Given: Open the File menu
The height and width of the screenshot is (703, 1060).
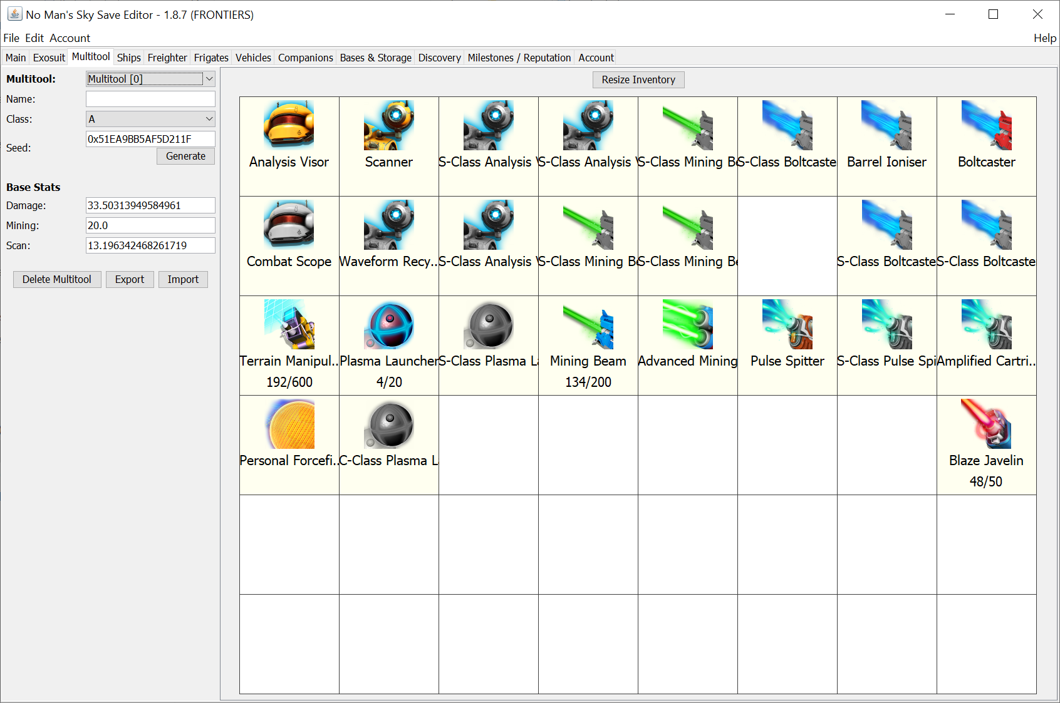Looking at the screenshot, I should [x=11, y=38].
